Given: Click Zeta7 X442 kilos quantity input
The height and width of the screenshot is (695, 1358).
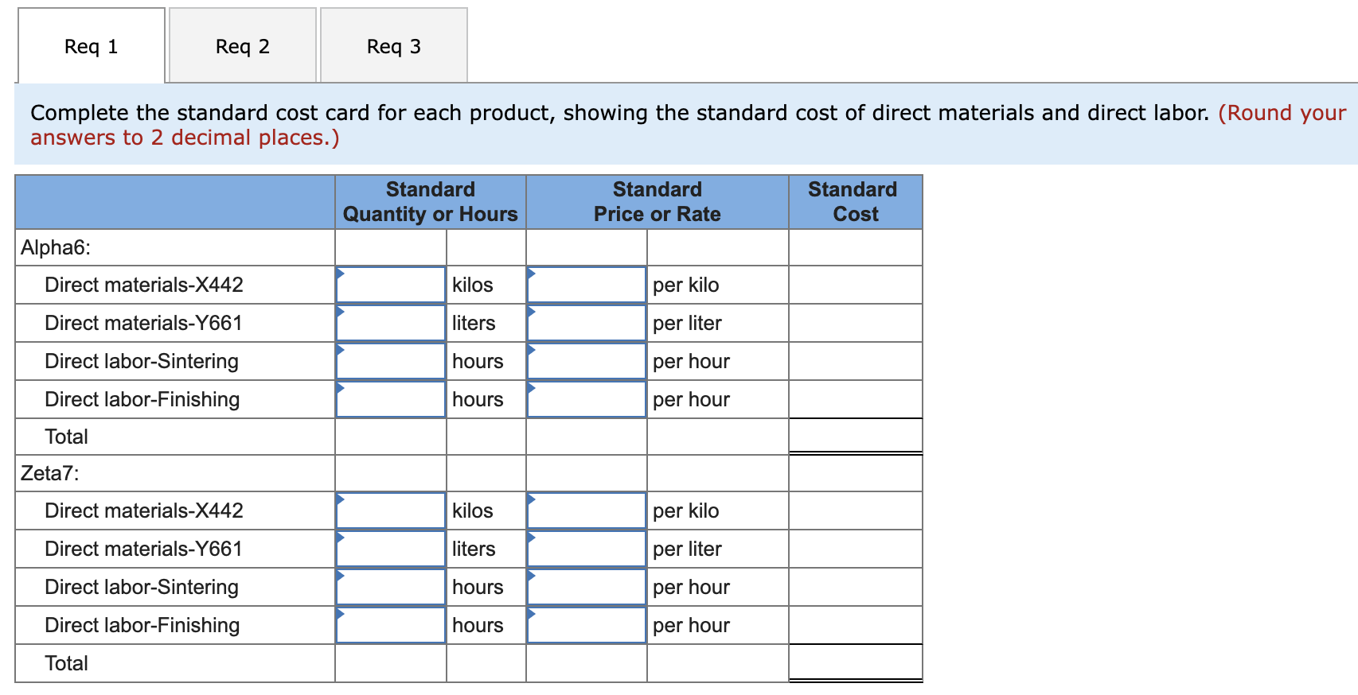Looking at the screenshot, I should click(390, 511).
